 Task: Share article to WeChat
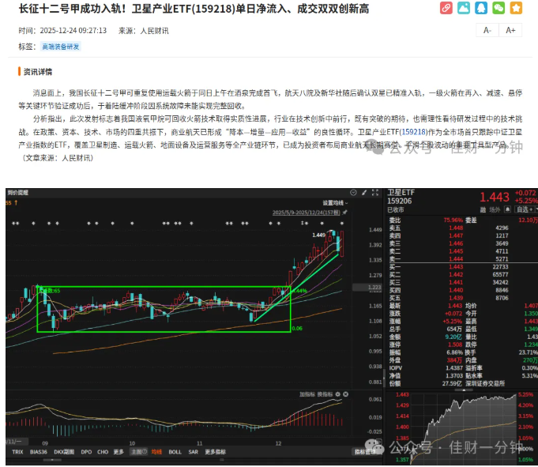click(x=498, y=8)
